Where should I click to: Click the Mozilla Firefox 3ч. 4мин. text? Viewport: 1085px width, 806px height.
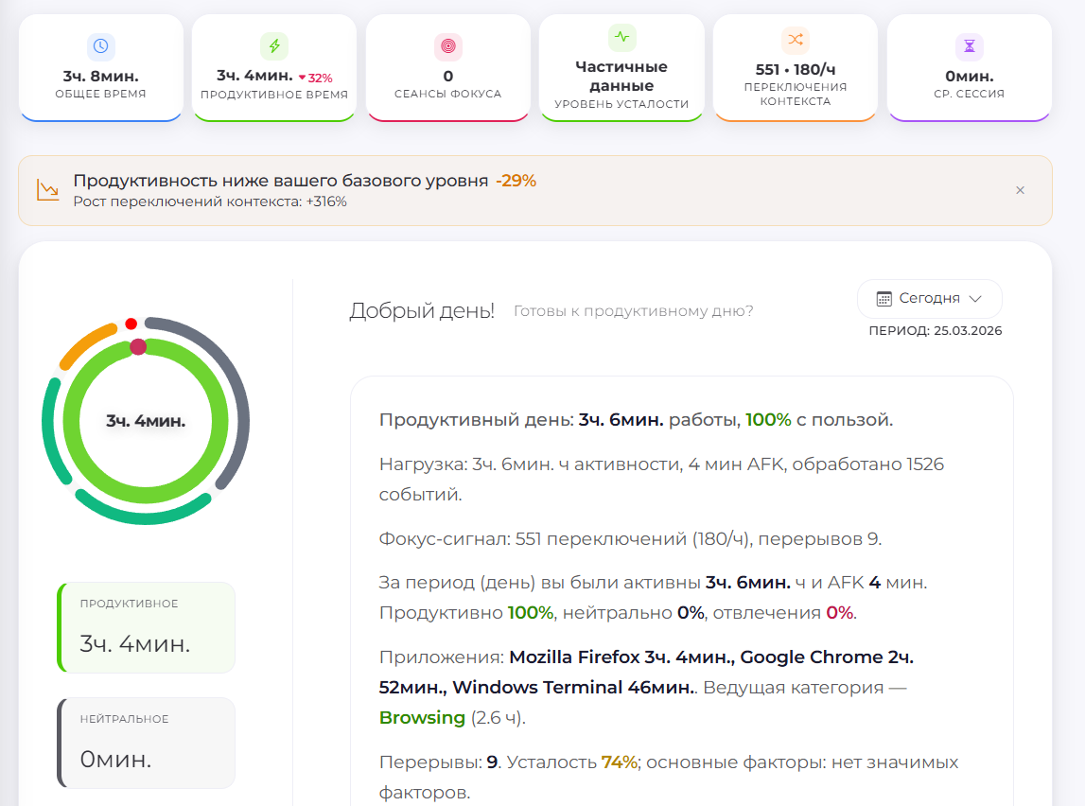620,657
